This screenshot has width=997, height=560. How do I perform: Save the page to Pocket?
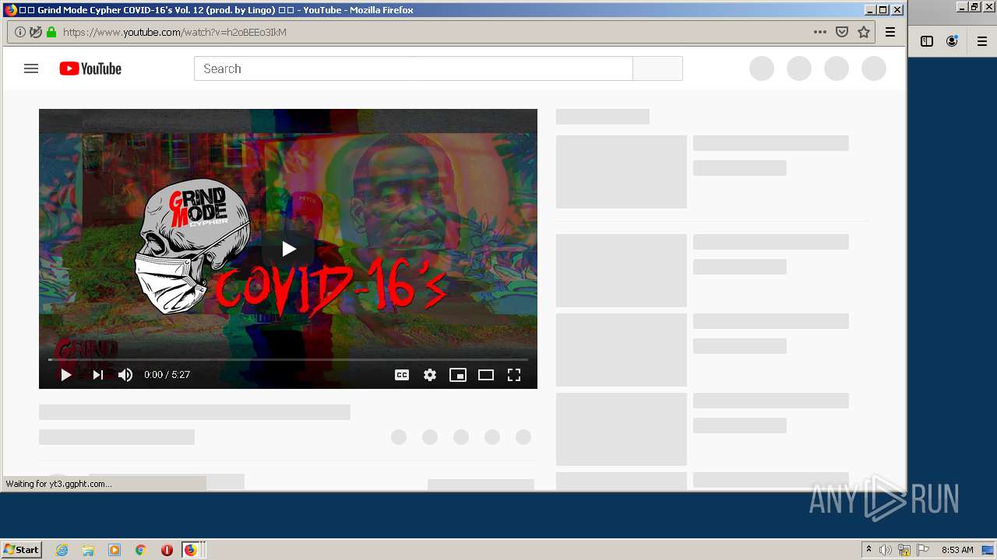[x=841, y=32]
